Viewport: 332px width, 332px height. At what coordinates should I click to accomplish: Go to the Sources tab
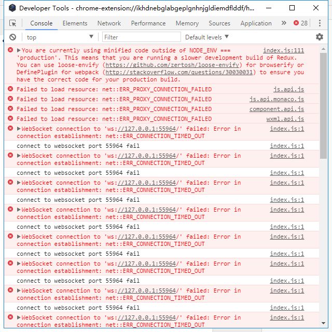point(219,23)
